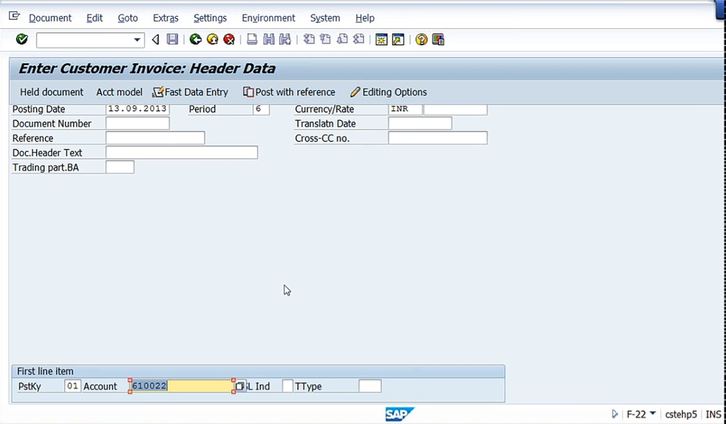This screenshot has width=726, height=424.
Task: Click the PstKy field showing 01
Action: [73, 386]
